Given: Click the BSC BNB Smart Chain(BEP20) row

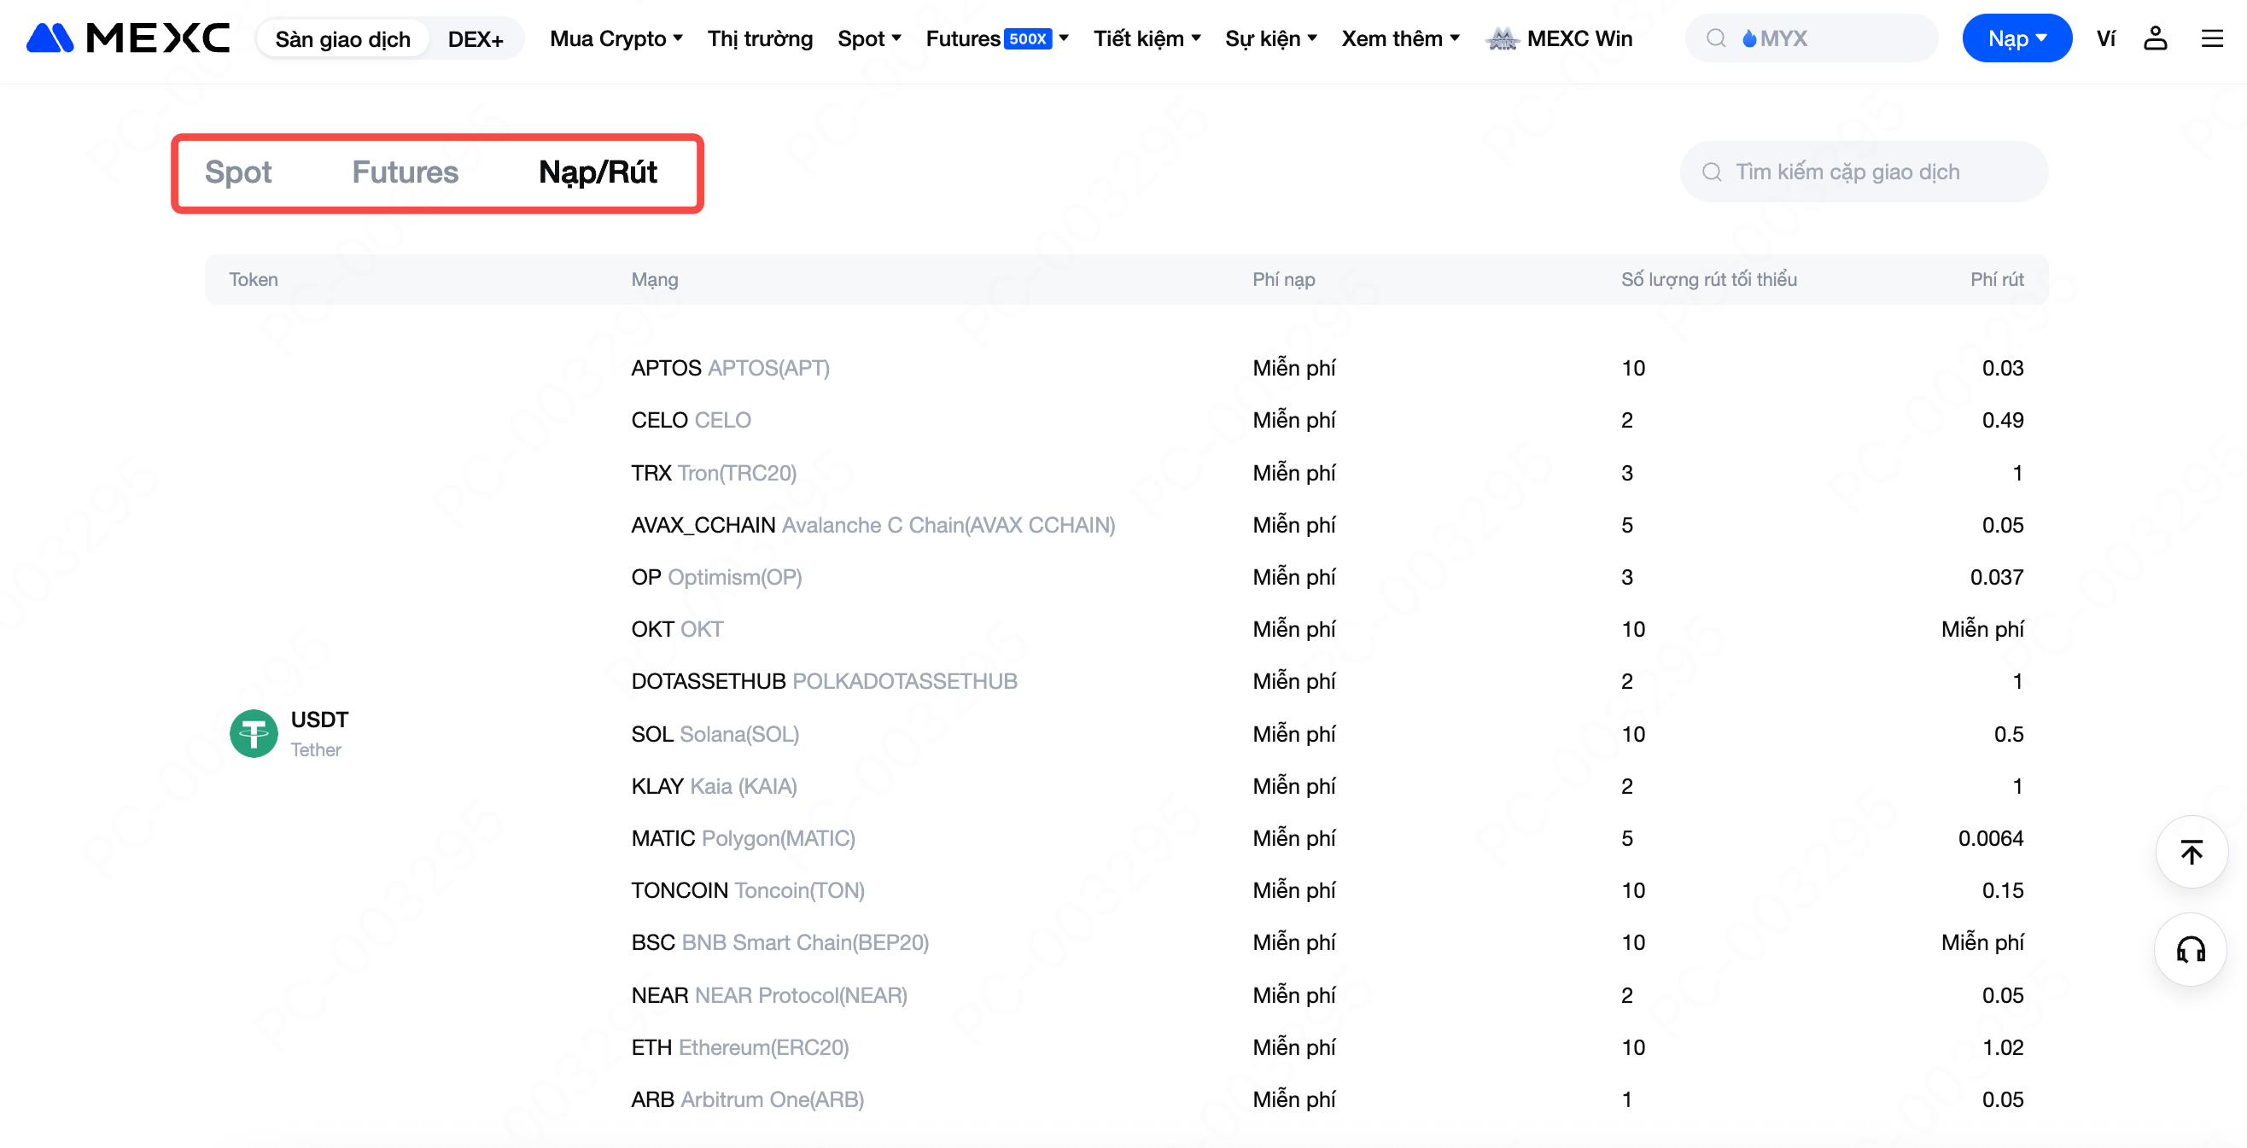Looking at the screenshot, I should point(1327,942).
